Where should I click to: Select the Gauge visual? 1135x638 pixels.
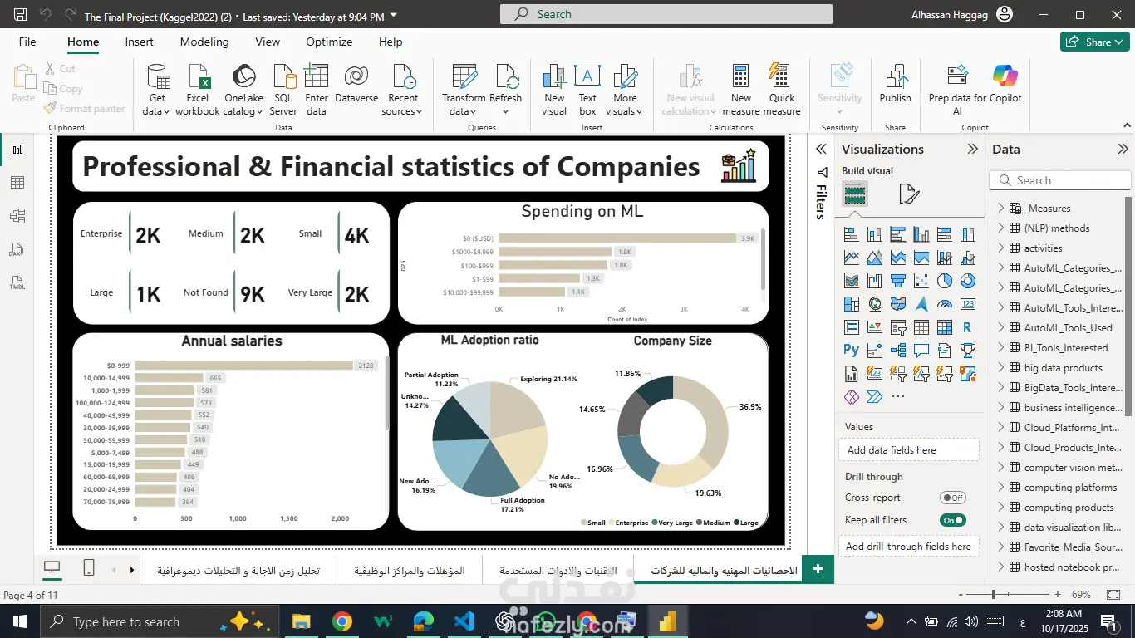pos(945,304)
